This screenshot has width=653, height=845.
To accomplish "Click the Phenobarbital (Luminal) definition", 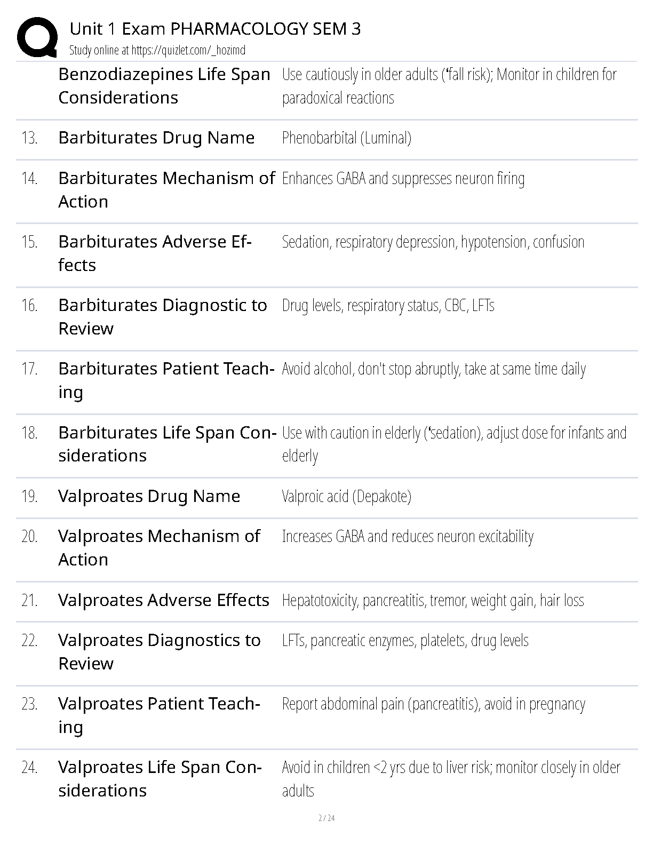I will (346, 138).
